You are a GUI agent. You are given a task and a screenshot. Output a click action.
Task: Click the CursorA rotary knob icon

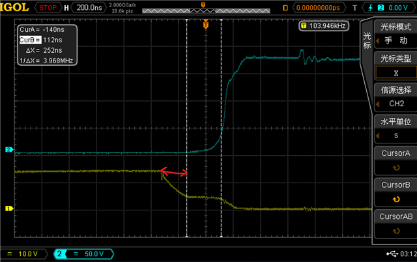tap(396, 167)
